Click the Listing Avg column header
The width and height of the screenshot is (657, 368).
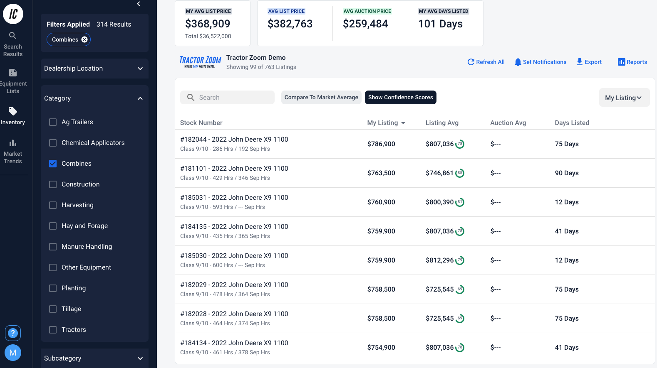(442, 123)
